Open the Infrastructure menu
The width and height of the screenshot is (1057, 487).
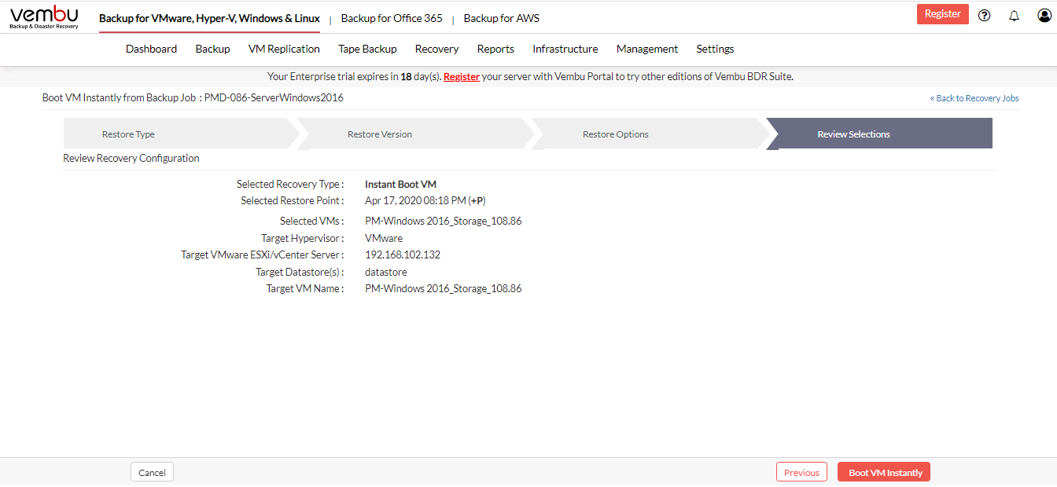click(565, 49)
